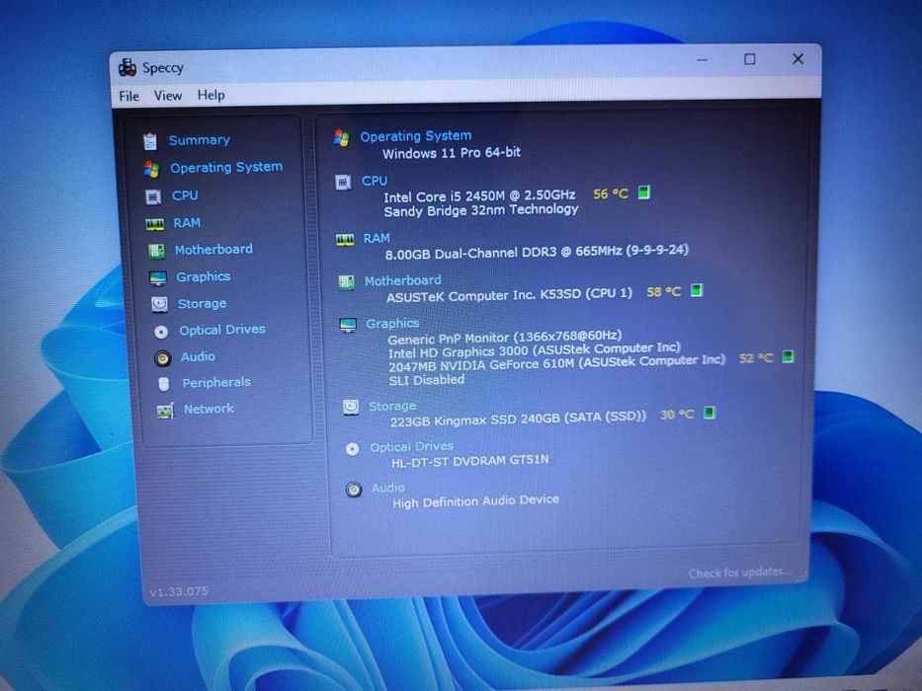Click the CPU temperature indicator next to 56 °C

point(644,192)
